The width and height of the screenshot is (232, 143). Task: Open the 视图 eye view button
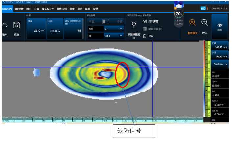pyautogui.click(x=220, y=27)
